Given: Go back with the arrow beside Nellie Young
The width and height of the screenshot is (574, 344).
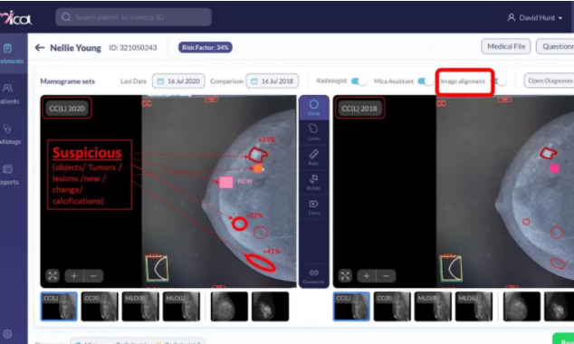Looking at the screenshot, I should click(x=40, y=48).
